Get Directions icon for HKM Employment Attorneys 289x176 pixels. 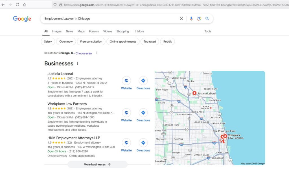[143, 143]
